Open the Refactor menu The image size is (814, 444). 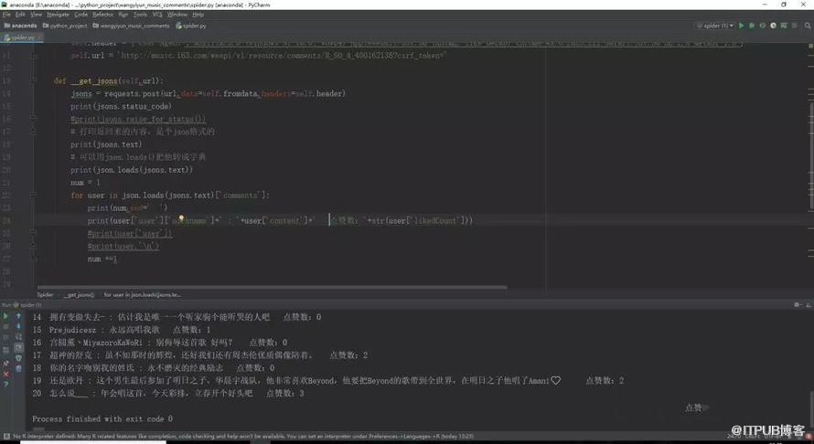[x=102, y=15]
